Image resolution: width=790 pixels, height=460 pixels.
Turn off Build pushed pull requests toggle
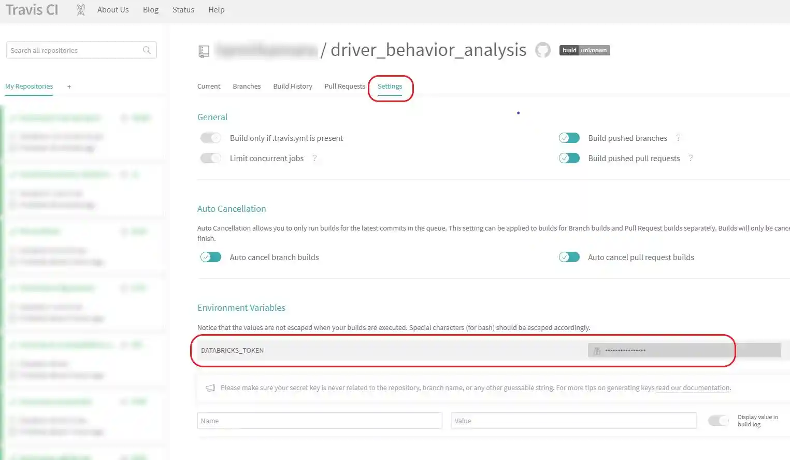click(569, 158)
